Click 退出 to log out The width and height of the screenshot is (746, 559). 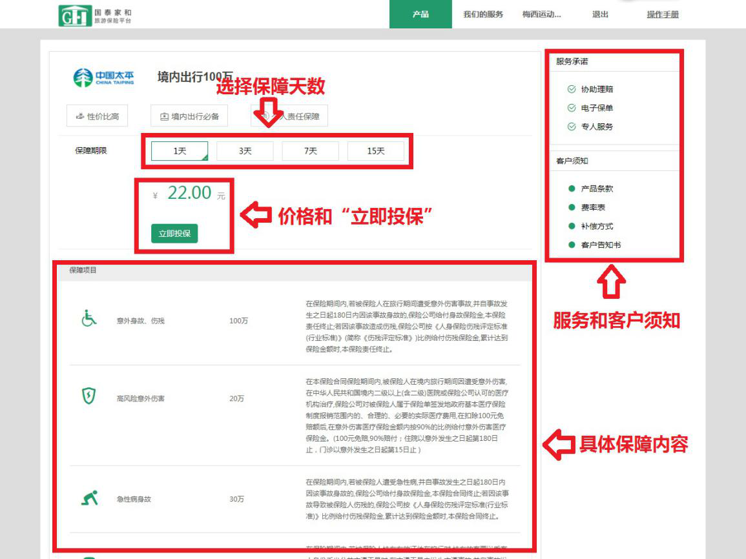point(600,14)
